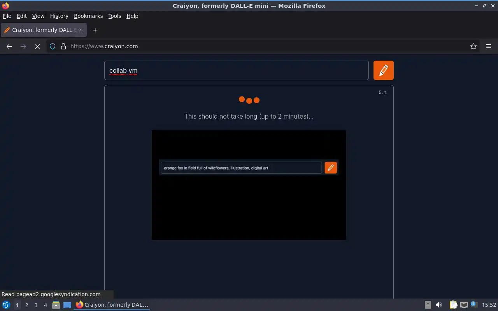498x311 pixels.
Task: Click the 'Read pagead2.googlesyndication.com' status text
Action: [51, 294]
